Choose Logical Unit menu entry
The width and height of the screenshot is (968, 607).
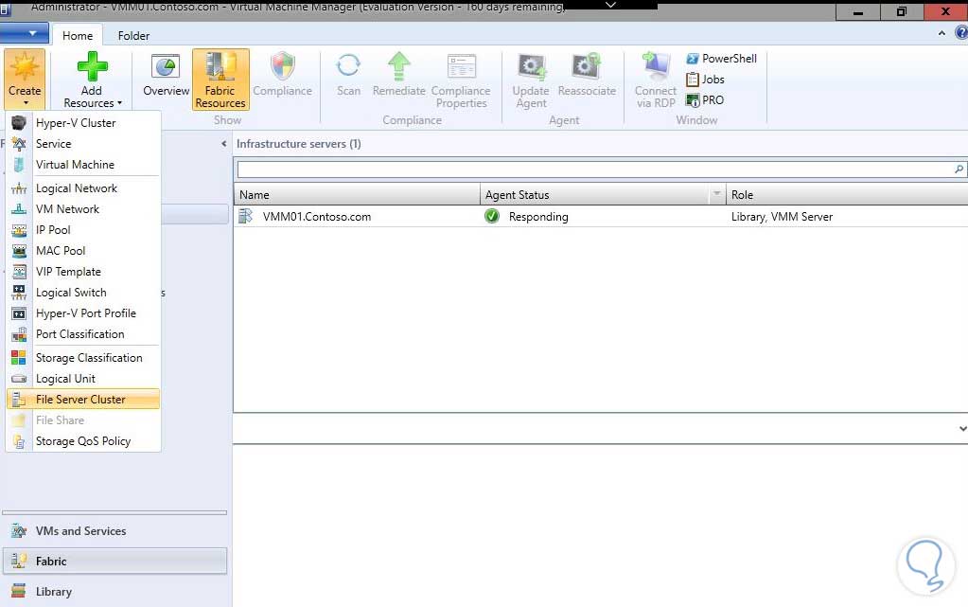(83, 379)
